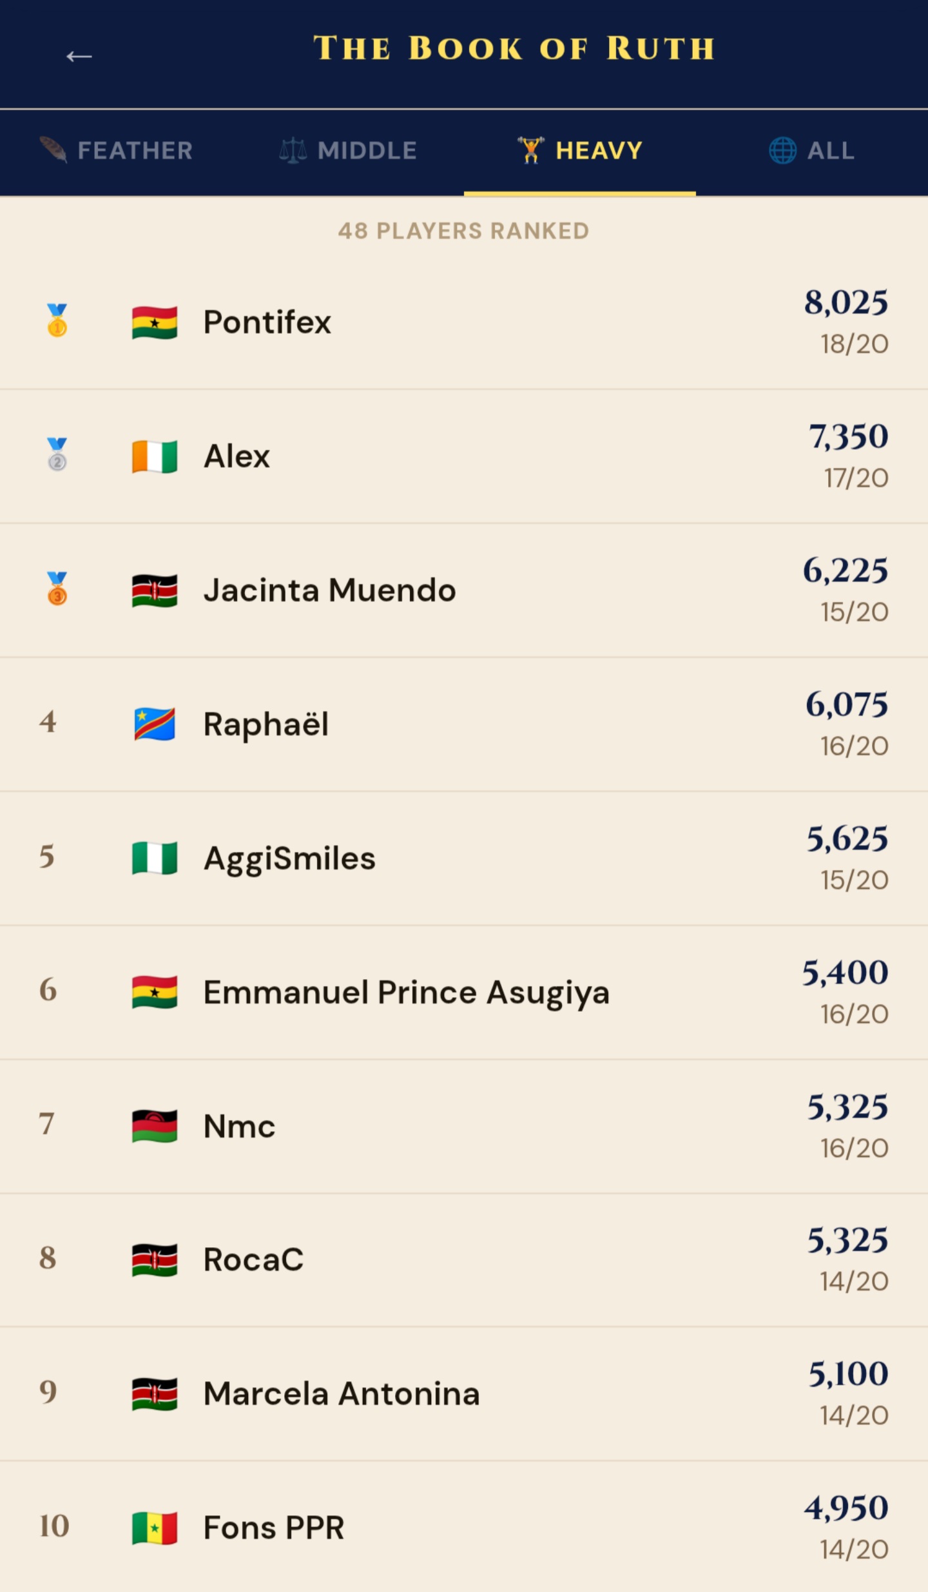Viewport: 928px width, 1592px height.
Task: Click the Senegal flag beside Fons PPR
Action: pyautogui.click(x=155, y=1528)
